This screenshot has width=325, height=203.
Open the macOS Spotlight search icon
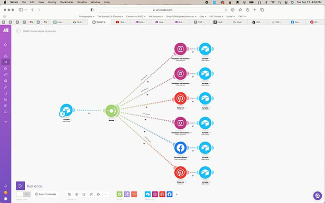click(280, 2)
